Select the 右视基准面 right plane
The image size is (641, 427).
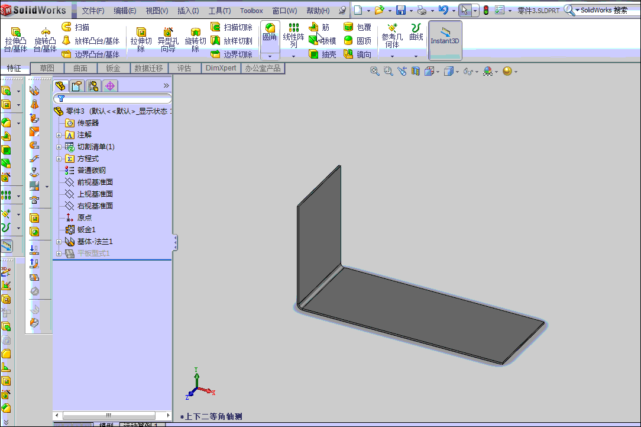[x=89, y=206]
